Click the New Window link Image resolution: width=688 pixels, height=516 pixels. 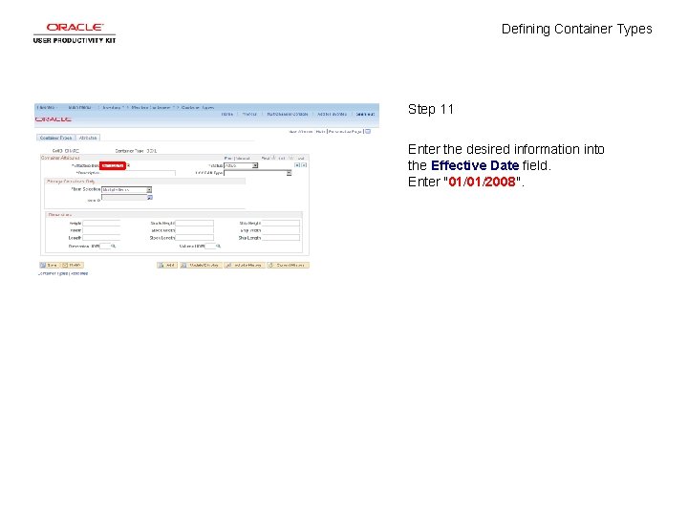[x=301, y=131]
